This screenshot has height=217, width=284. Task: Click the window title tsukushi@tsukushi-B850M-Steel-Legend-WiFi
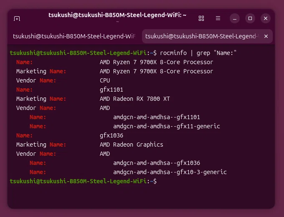tap(117, 15)
